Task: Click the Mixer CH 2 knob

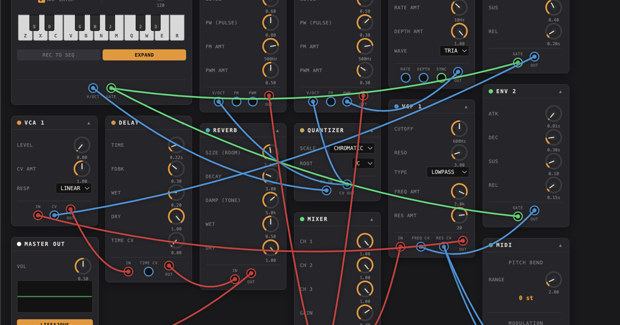Action: point(365,265)
